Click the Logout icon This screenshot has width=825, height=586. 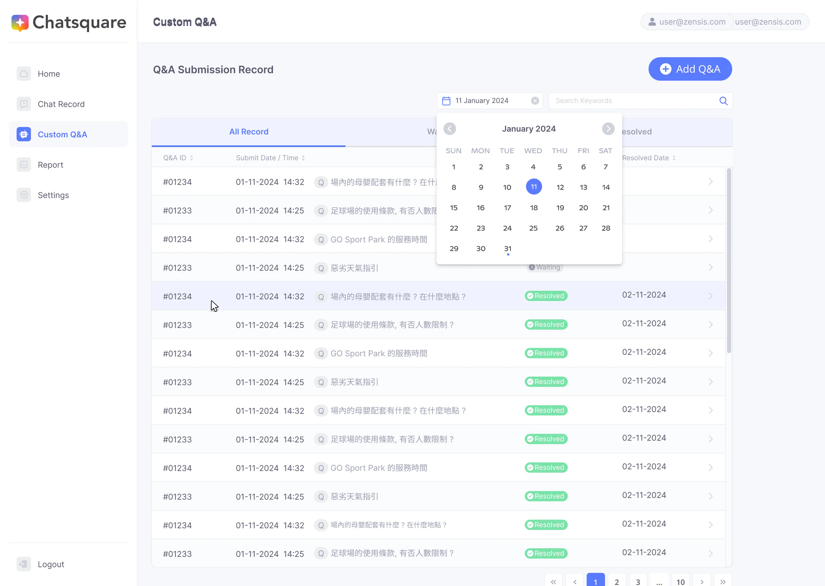(24, 564)
